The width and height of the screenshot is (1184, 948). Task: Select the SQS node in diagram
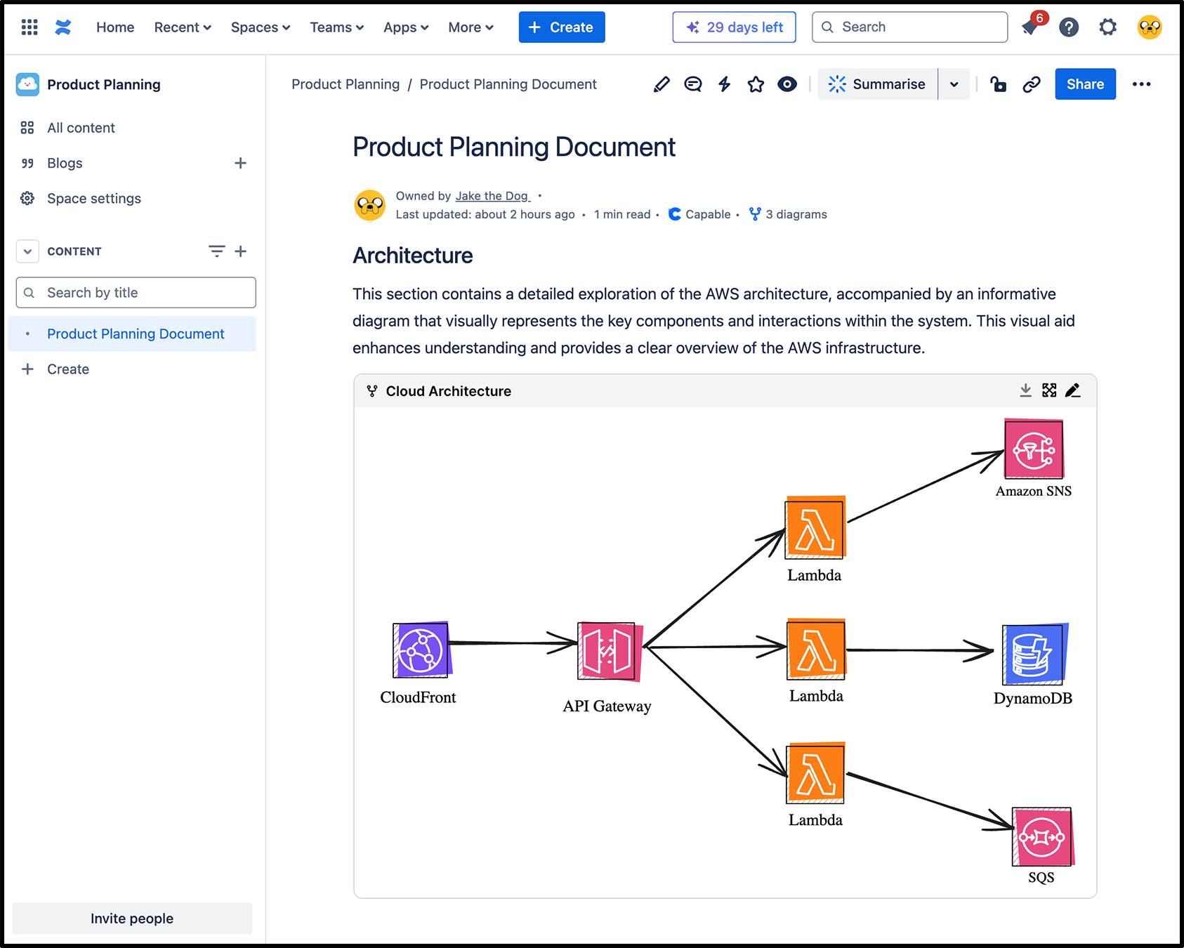click(x=1043, y=836)
